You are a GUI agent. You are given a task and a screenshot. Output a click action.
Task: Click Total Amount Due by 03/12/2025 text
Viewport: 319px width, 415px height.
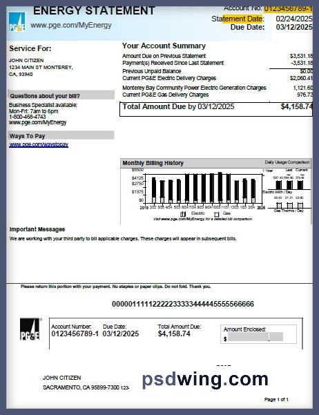(178, 106)
